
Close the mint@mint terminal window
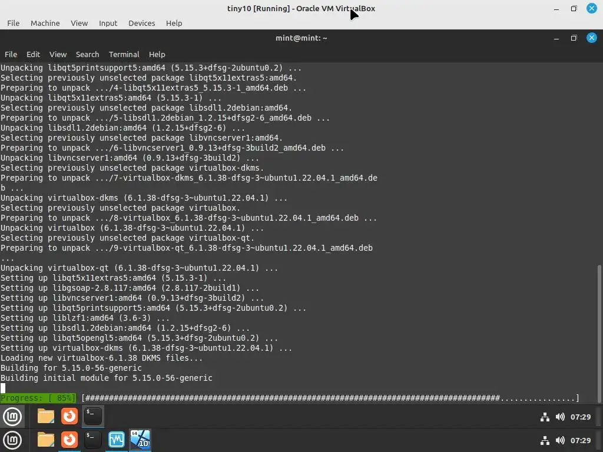591,38
